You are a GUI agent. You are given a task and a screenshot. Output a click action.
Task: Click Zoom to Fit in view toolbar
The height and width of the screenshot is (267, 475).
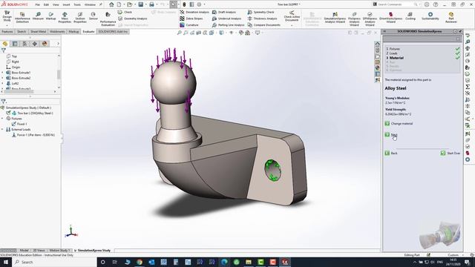pyautogui.click(x=180, y=33)
